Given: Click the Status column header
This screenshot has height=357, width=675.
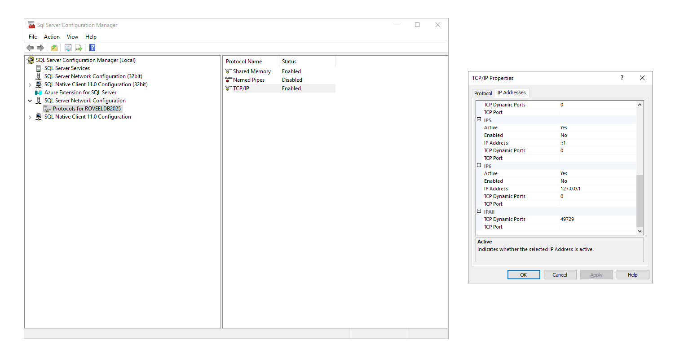Looking at the screenshot, I should [307, 62].
